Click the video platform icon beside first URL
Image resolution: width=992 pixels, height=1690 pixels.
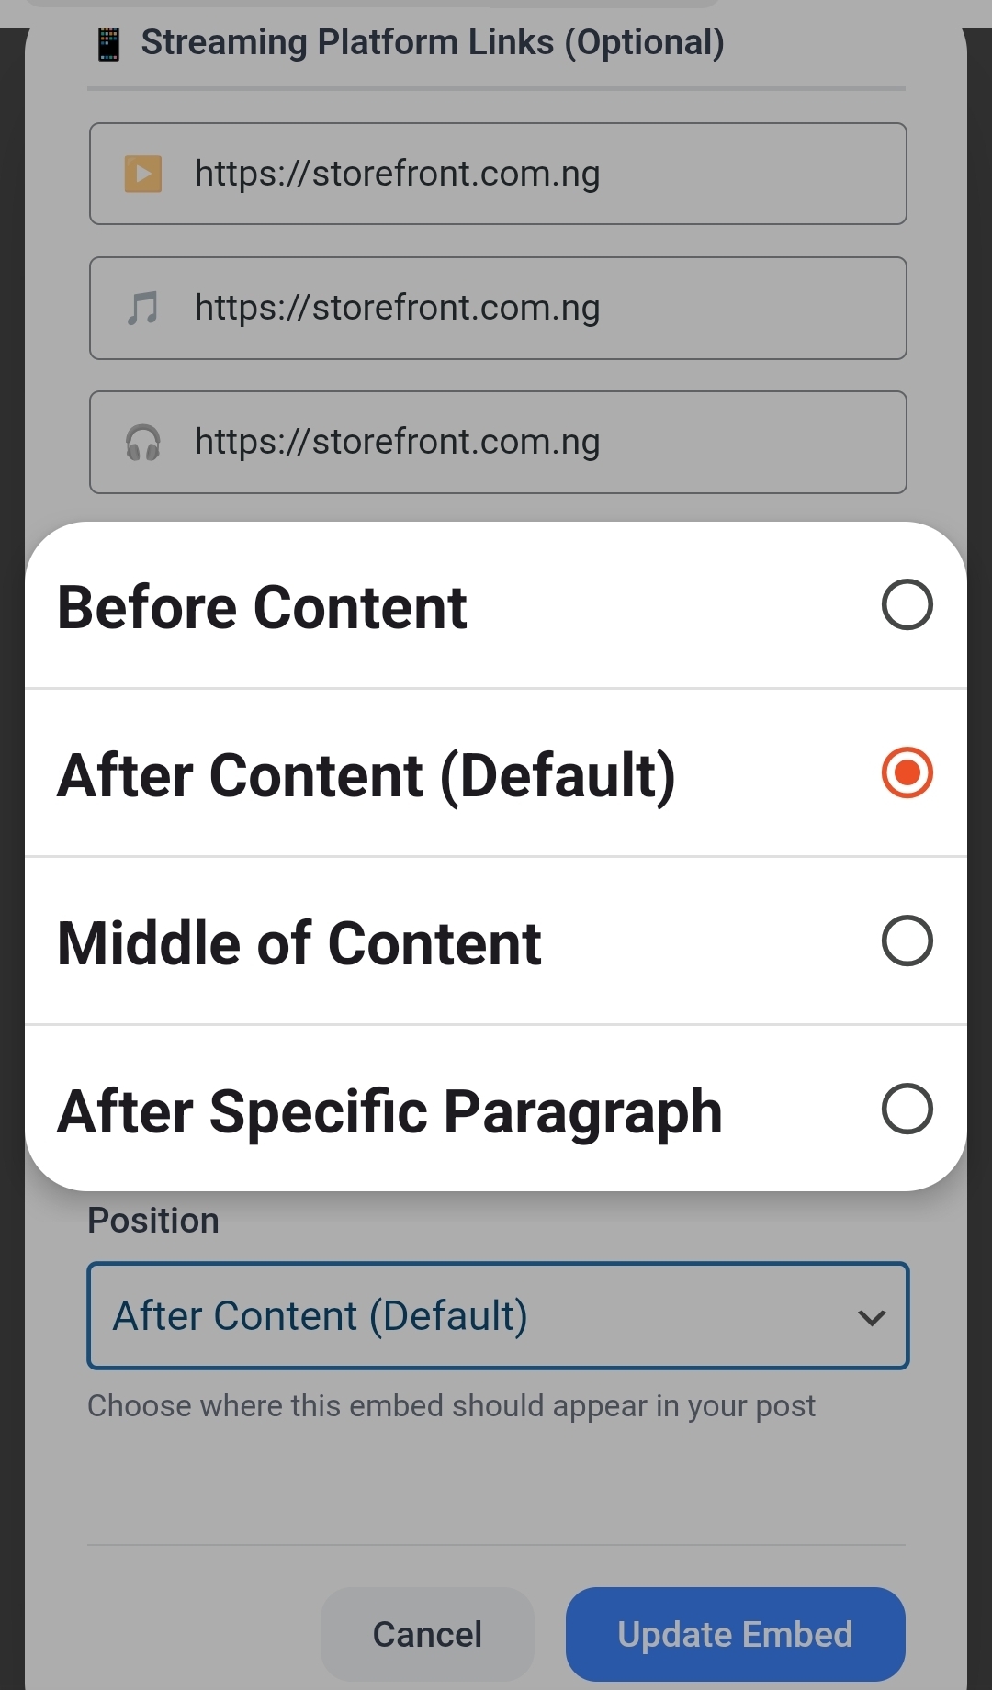[142, 173]
